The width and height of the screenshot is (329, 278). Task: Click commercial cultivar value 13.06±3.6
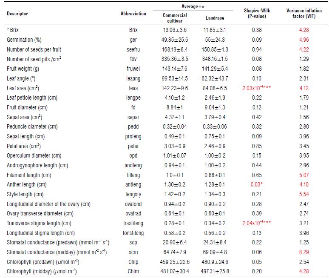[176, 30]
